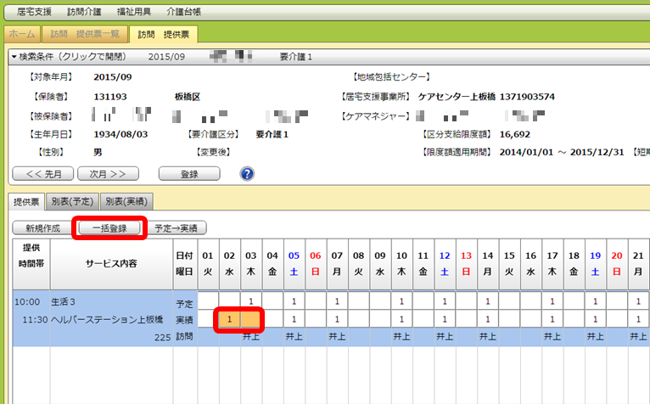Click the 登録 register button
Image resolution: width=650 pixels, height=404 pixels.
[x=189, y=174]
